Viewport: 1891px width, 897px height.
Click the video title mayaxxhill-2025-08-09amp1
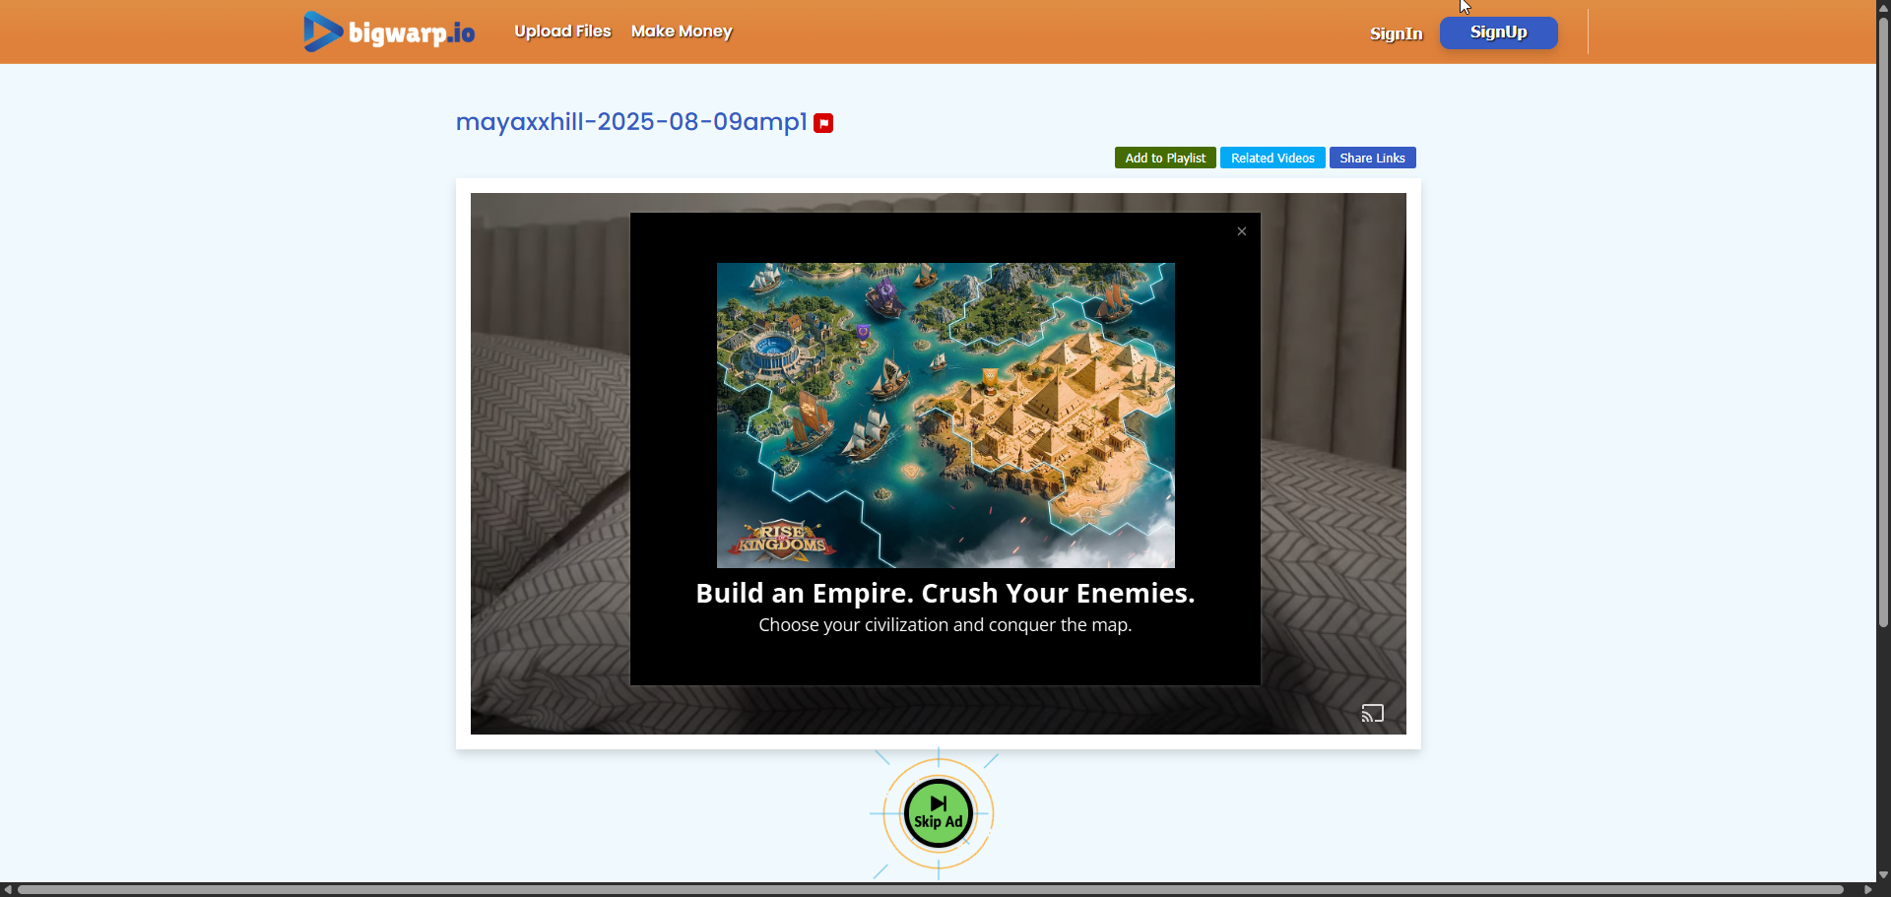pyautogui.click(x=631, y=122)
